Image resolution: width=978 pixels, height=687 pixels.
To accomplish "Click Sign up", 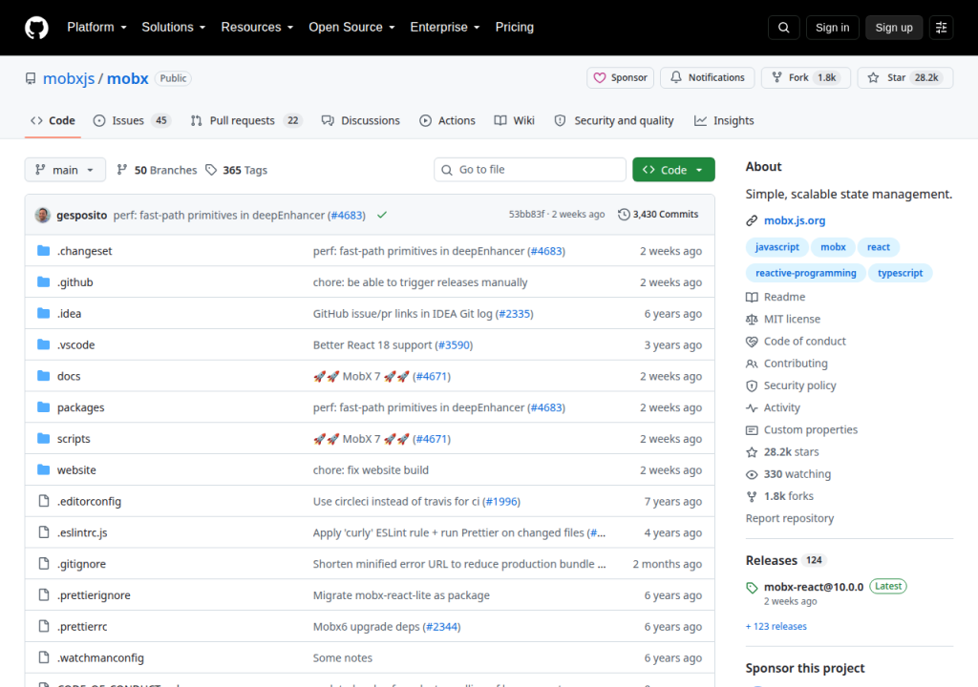I will click(x=894, y=28).
